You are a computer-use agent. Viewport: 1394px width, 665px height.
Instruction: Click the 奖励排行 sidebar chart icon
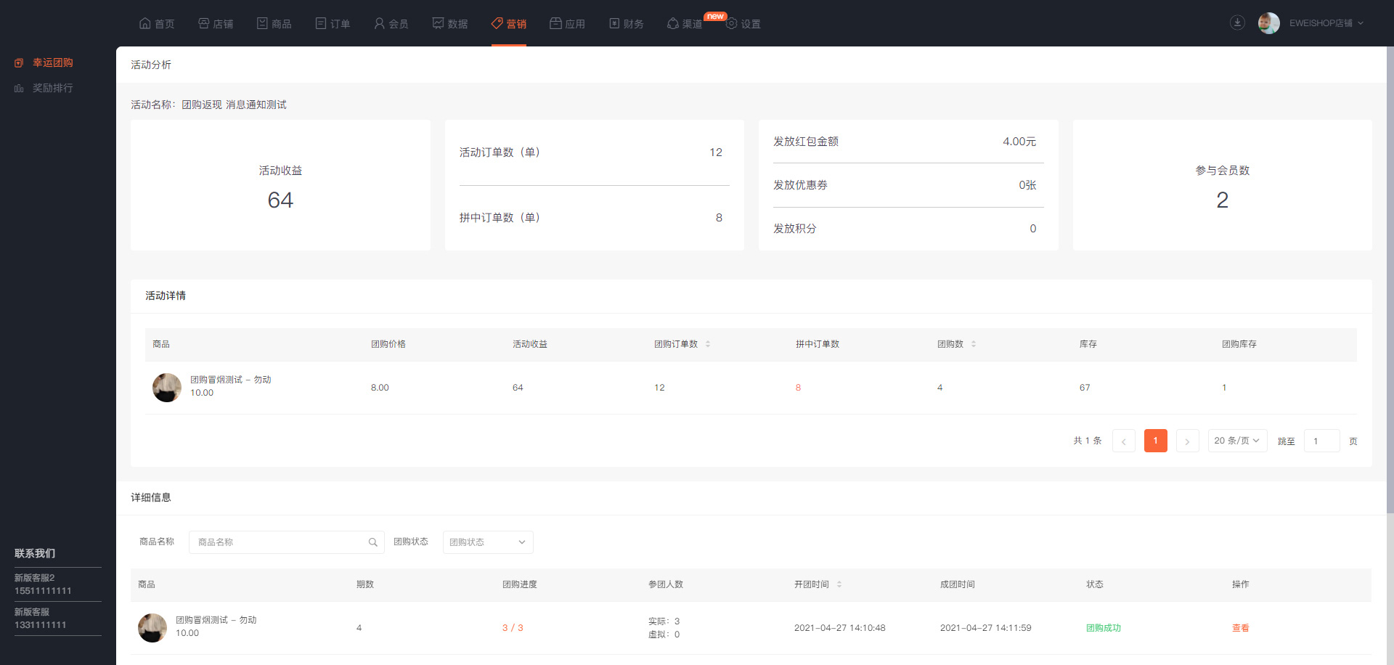click(19, 89)
